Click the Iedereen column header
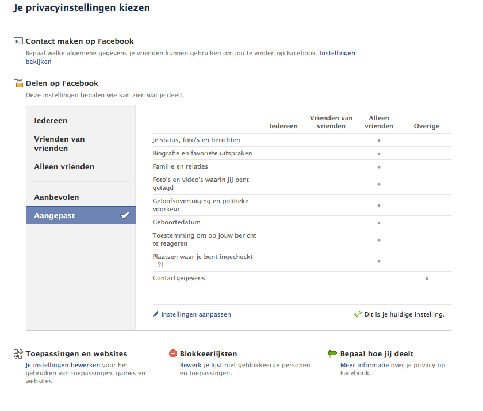Screen dimensions: 483x411 pyautogui.click(x=283, y=126)
